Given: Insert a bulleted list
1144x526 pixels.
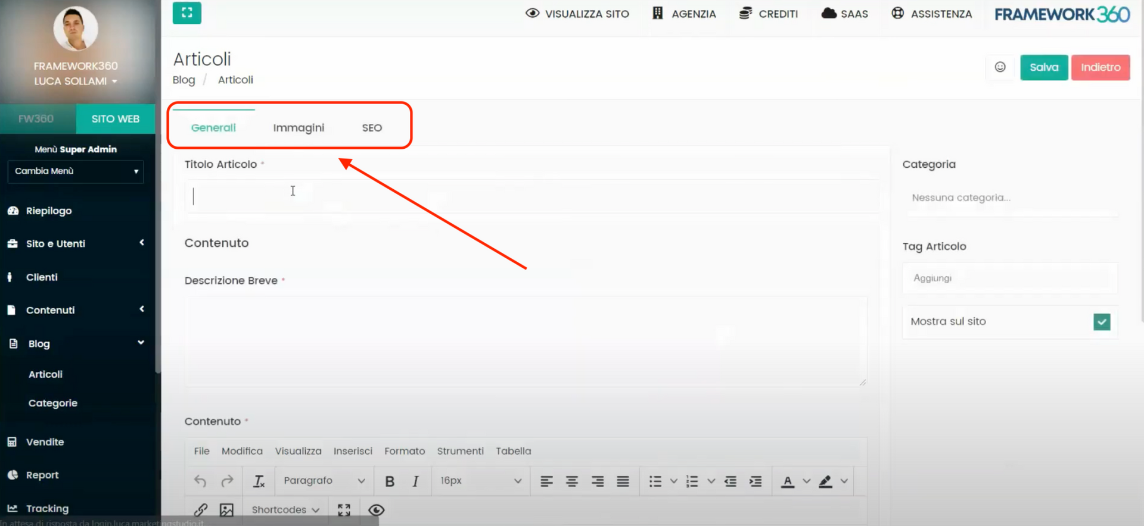Looking at the screenshot, I should [655, 481].
